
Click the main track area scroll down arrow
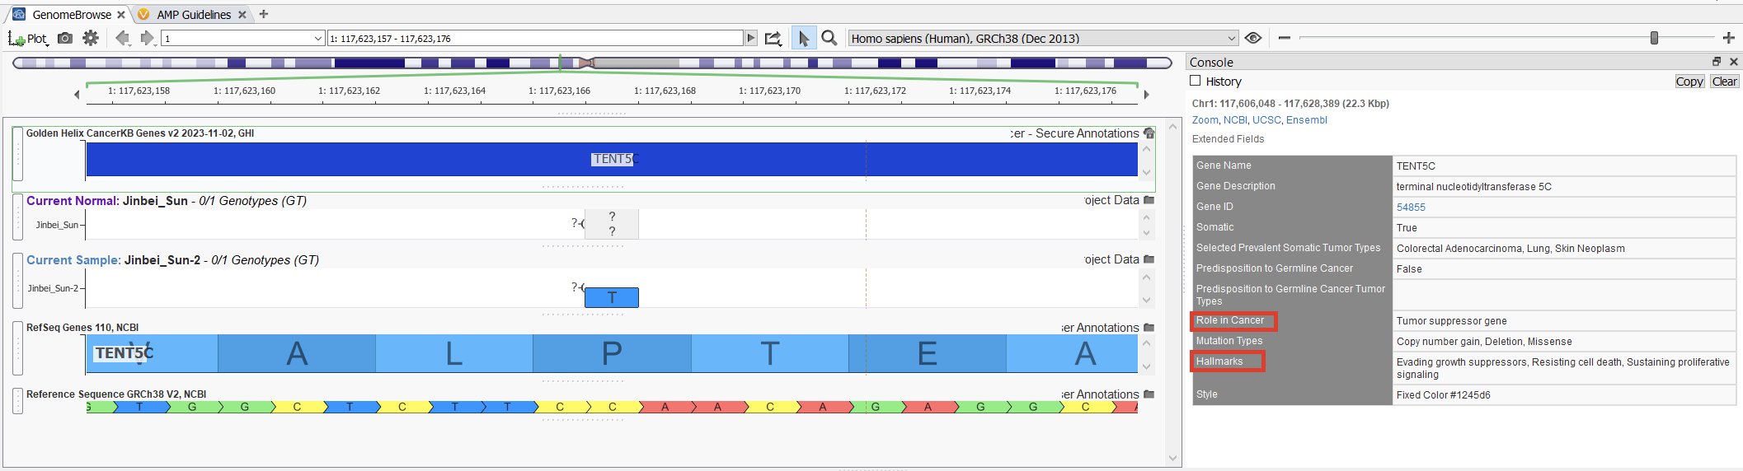pyautogui.click(x=1173, y=459)
